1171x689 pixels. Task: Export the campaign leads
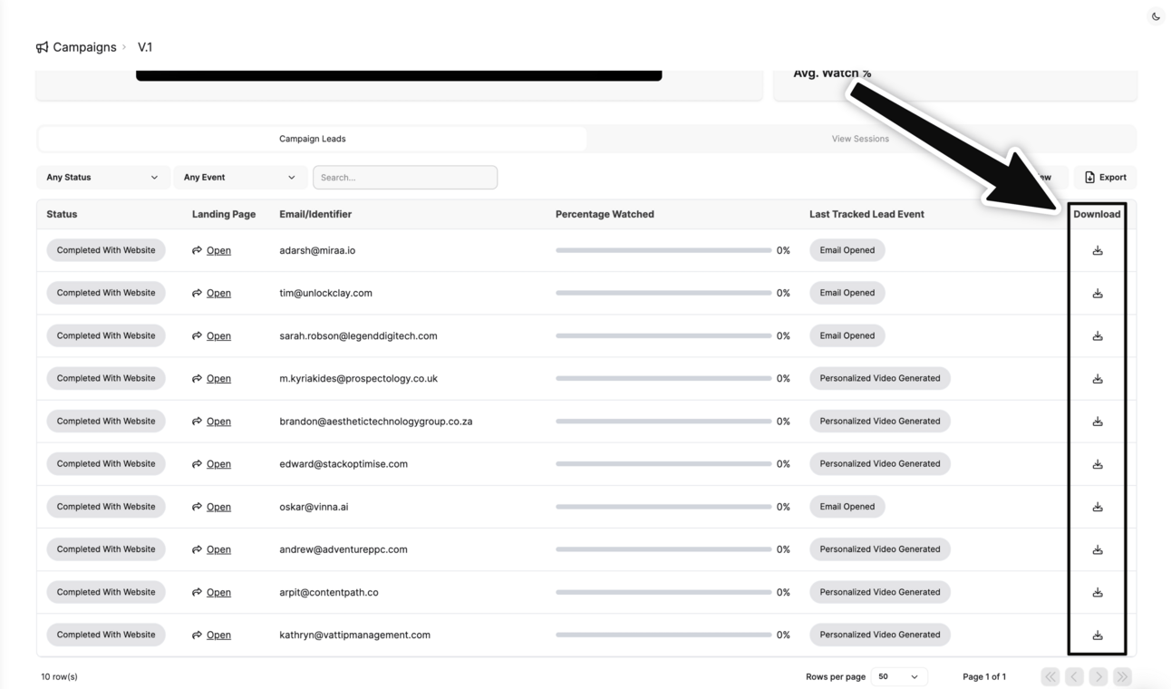pyautogui.click(x=1105, y=178)
